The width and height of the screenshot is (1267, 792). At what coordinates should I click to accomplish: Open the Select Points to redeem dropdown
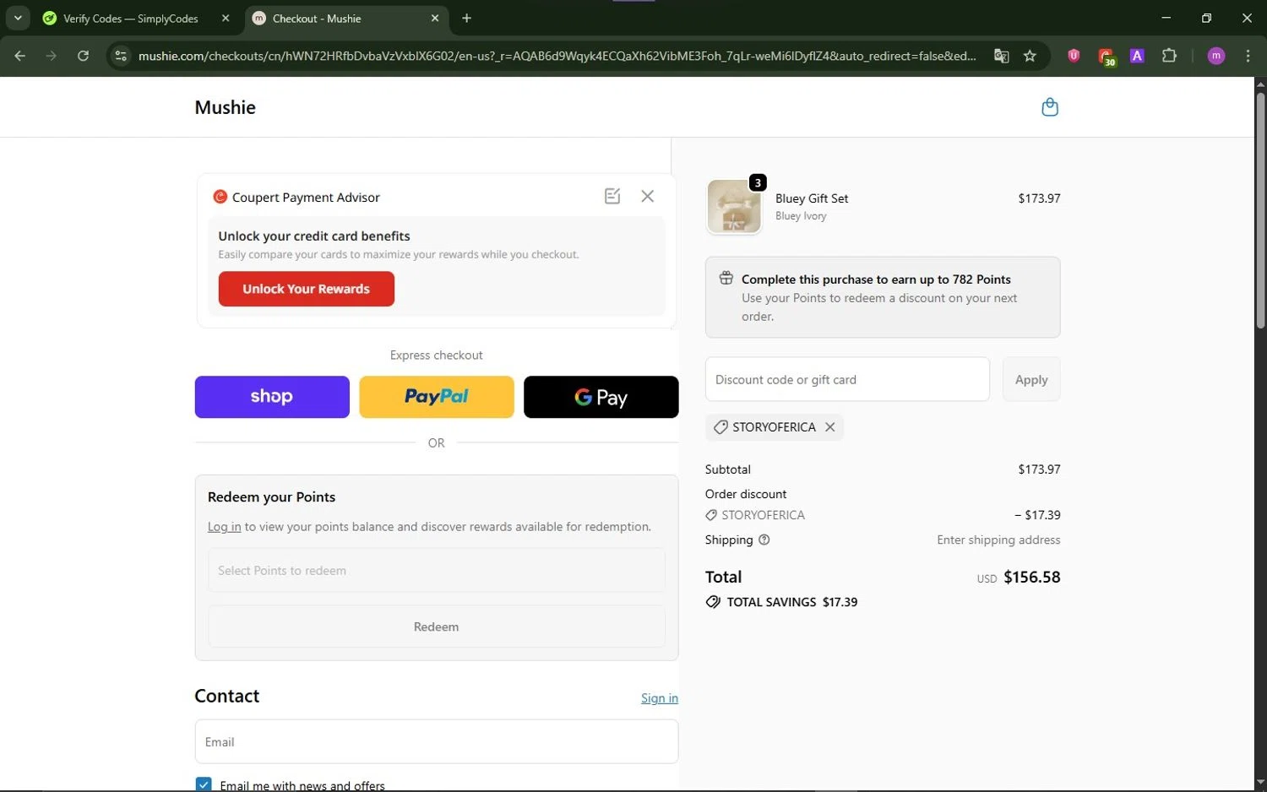point(437,571)
